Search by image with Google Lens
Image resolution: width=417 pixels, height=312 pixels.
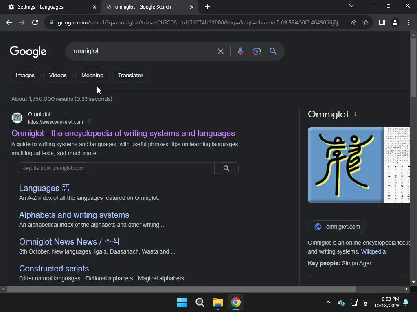tap(257, 51)
